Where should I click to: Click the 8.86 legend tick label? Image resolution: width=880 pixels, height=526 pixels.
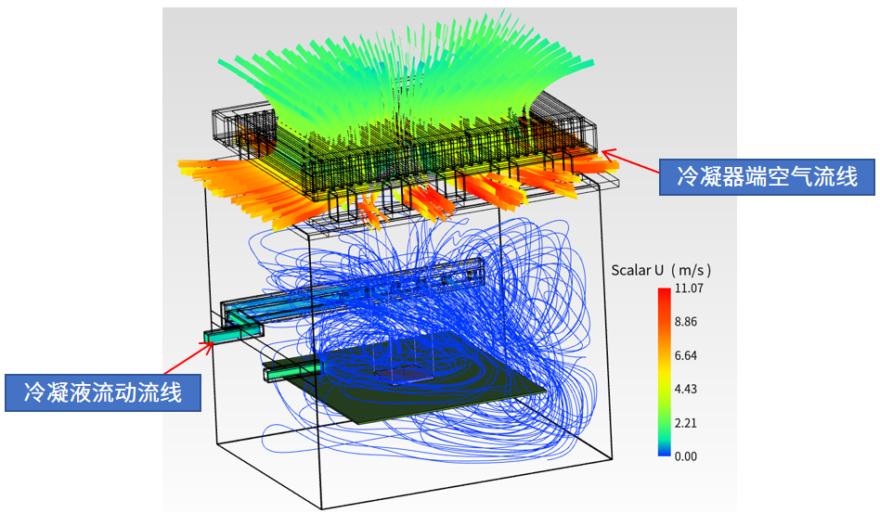pyautogui.click(x=686, y=322)
